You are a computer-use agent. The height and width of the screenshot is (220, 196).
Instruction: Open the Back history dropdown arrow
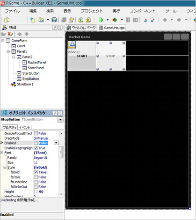pos(172,20)
